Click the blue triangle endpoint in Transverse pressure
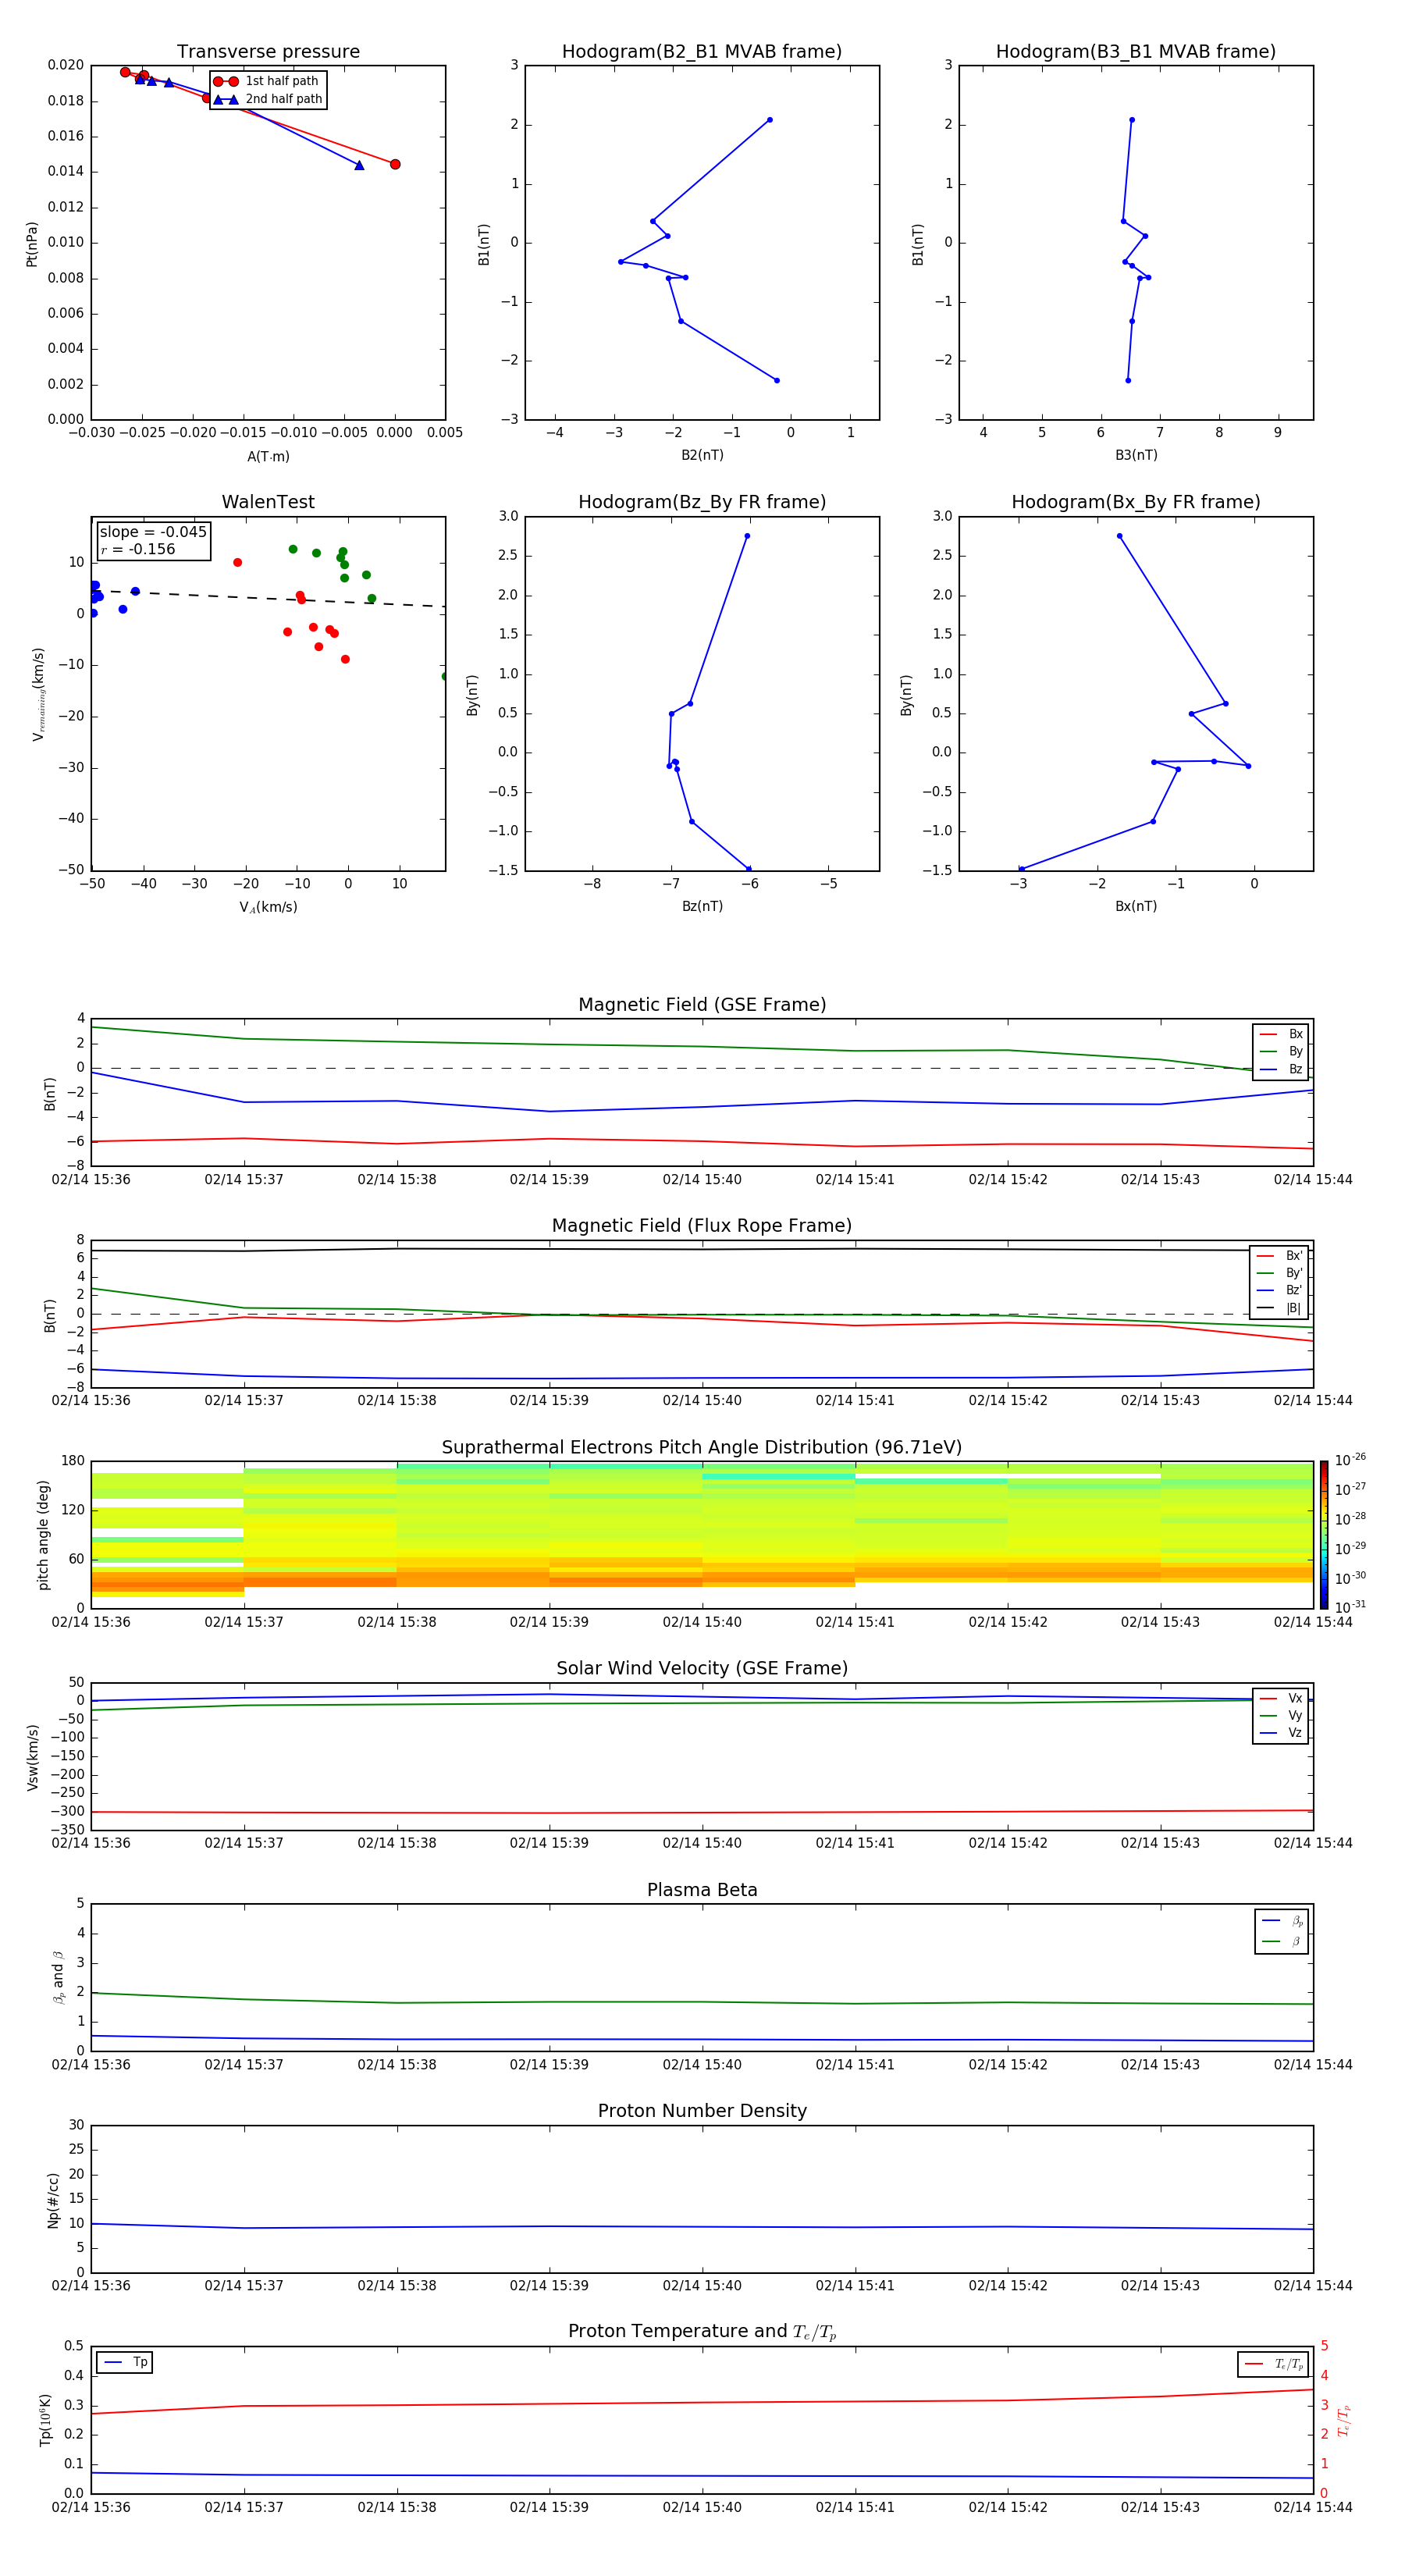Viewport: 1405px width, 2576px height. pos(359,165)
